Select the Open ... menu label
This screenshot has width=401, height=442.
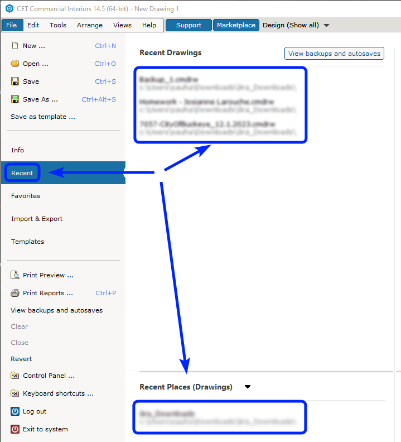pos(36,64)
